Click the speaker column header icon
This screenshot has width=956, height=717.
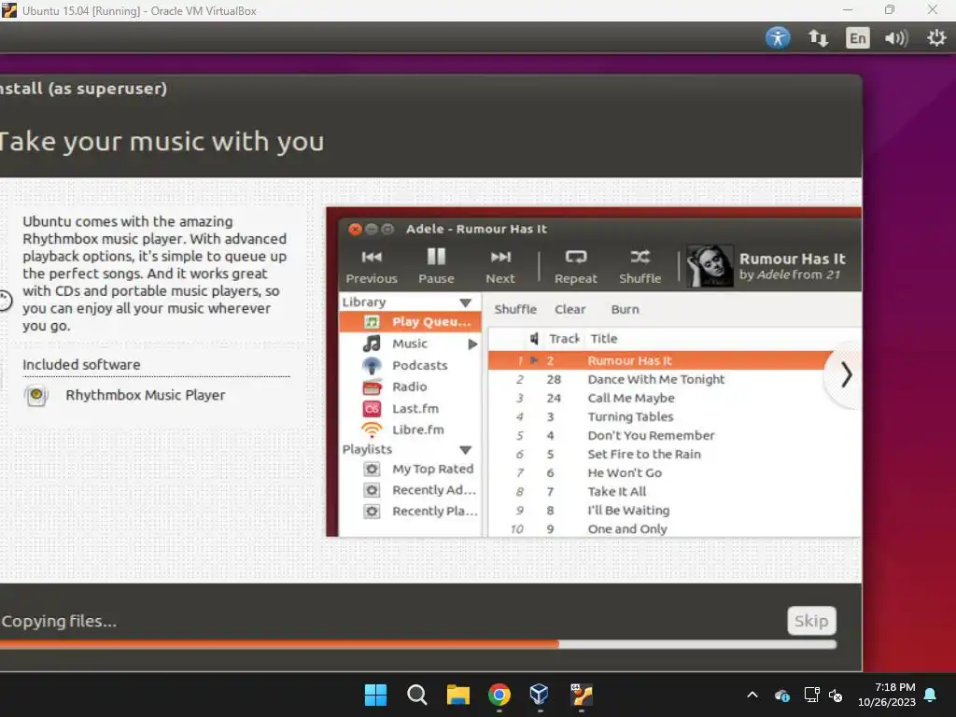pyautogui.click(x=534, y=338)
